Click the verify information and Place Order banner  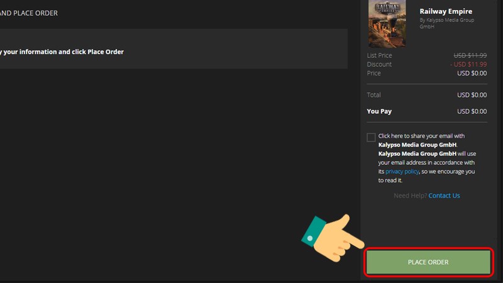coord(174,49)
